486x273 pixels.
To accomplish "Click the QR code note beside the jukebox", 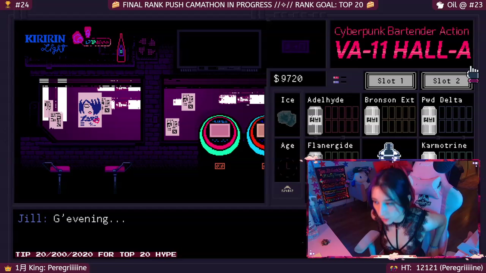I will pos(172,127).
